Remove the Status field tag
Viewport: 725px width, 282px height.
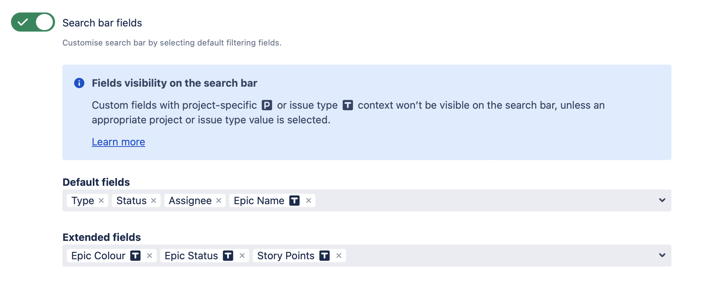(x=153, y=200)
